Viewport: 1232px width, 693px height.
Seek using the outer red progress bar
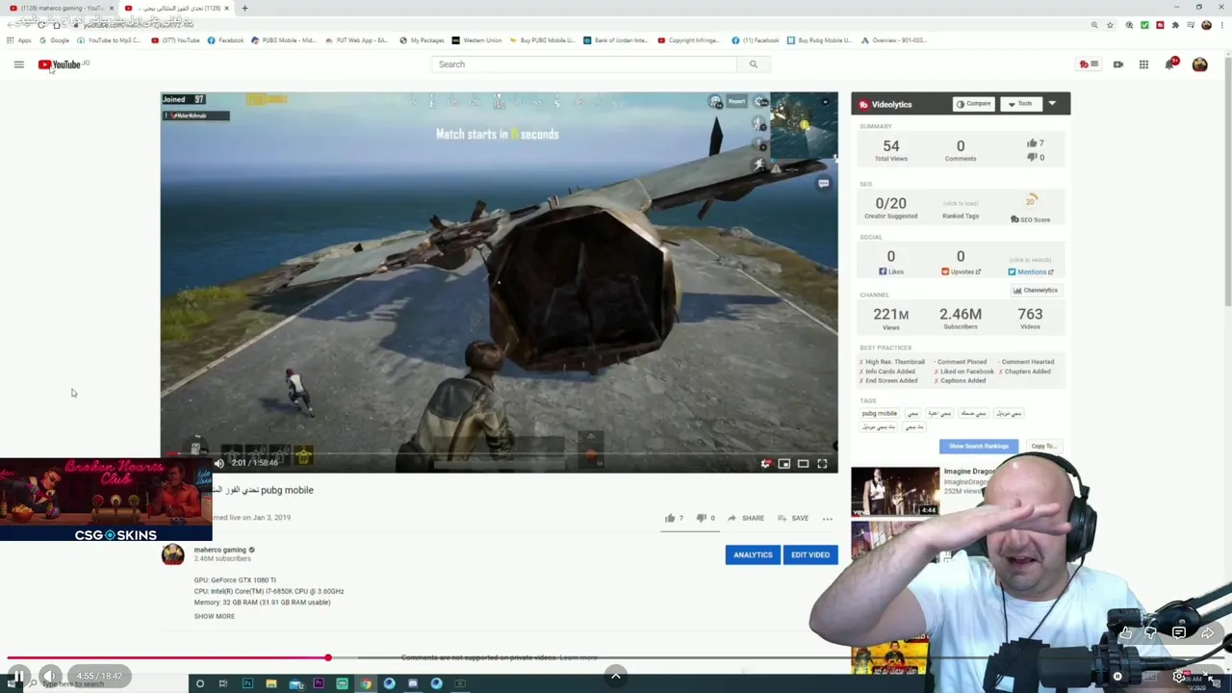pos(616,658)
